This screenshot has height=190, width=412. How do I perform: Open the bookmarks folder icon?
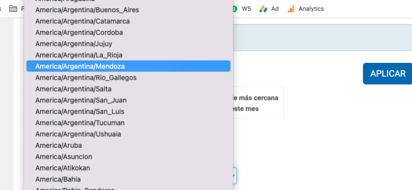pos(13,9)
